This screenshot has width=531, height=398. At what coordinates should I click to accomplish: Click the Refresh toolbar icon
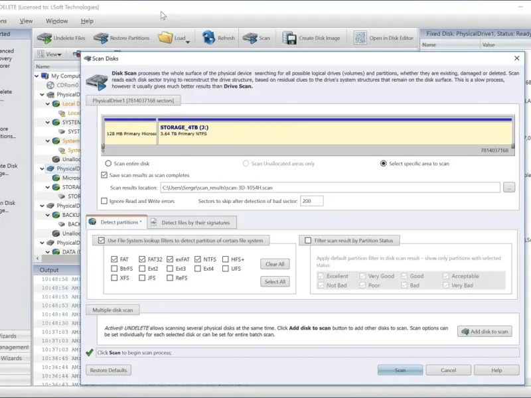[208, 38]
